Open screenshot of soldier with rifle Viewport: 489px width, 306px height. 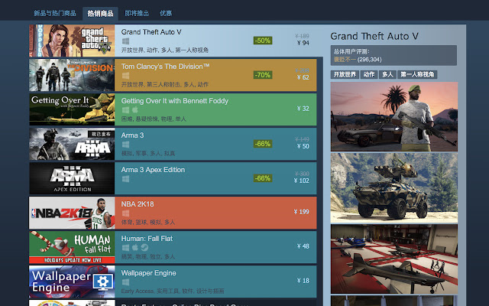click(394, 117)
